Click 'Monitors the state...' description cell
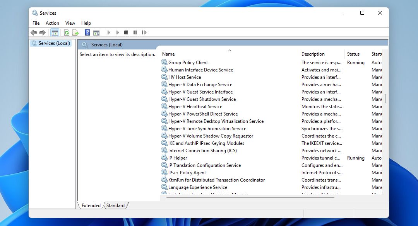The image size is (418, 226). 322,107
